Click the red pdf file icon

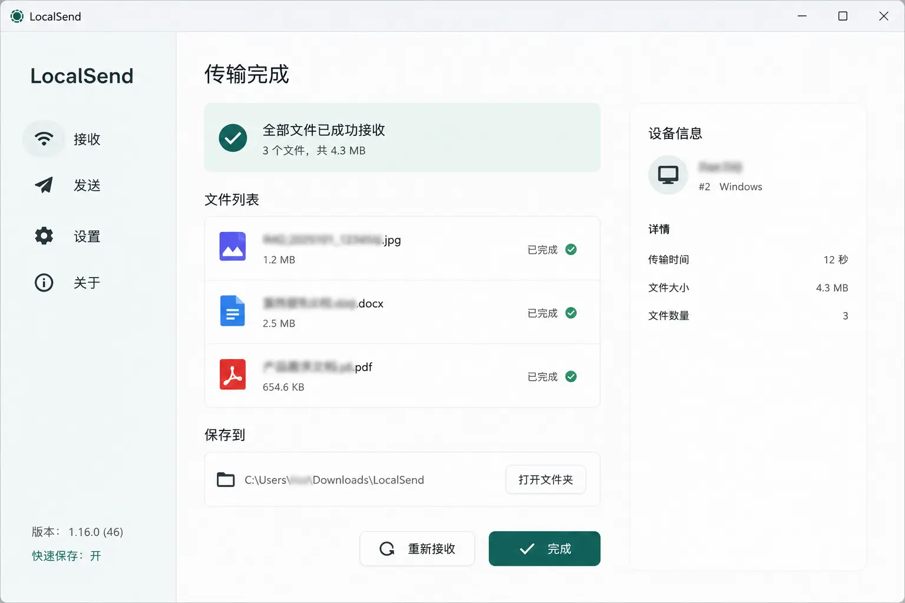(233, 375)
